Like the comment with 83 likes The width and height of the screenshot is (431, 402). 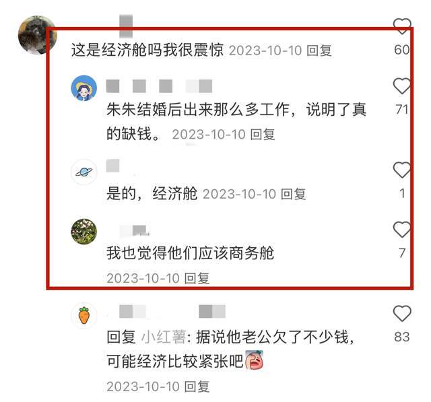click(x=402, y=313)
